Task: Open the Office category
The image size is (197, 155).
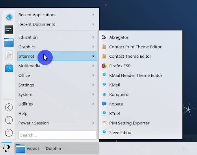Action: (x=57, y=76)
